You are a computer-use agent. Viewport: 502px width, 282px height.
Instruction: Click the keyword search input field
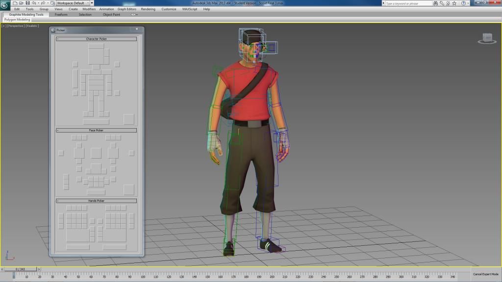pos(408,3)
